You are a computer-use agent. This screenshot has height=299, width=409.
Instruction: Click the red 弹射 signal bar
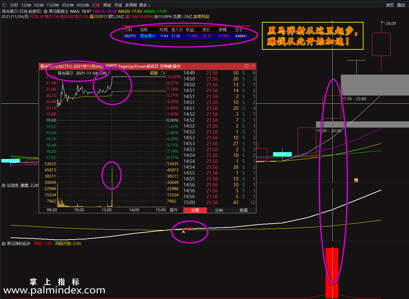[332, 273]
